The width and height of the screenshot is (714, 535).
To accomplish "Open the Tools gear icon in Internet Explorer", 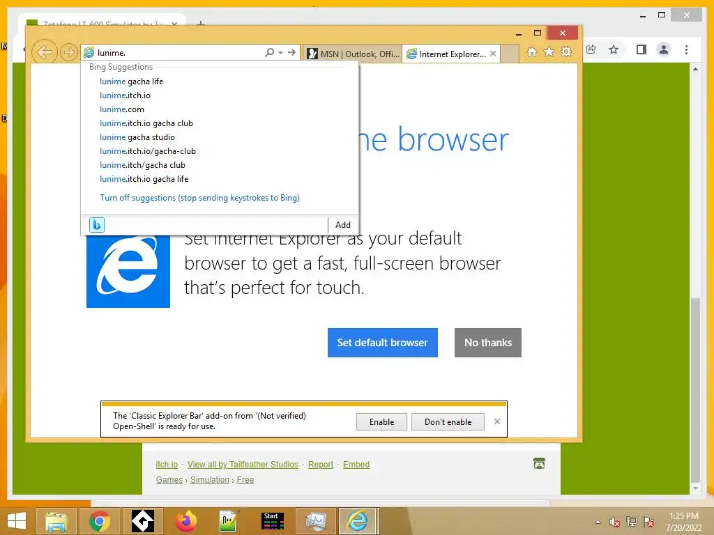I will 566,52.
